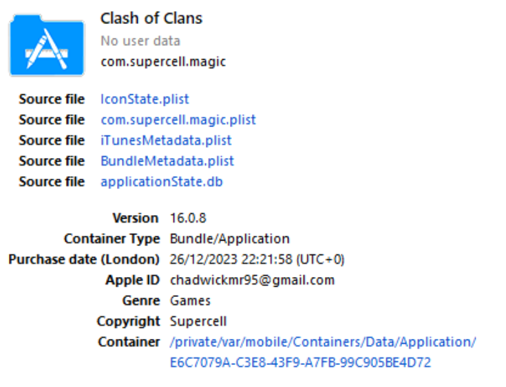Click the 'No user data' text

(x=140, y=41)
